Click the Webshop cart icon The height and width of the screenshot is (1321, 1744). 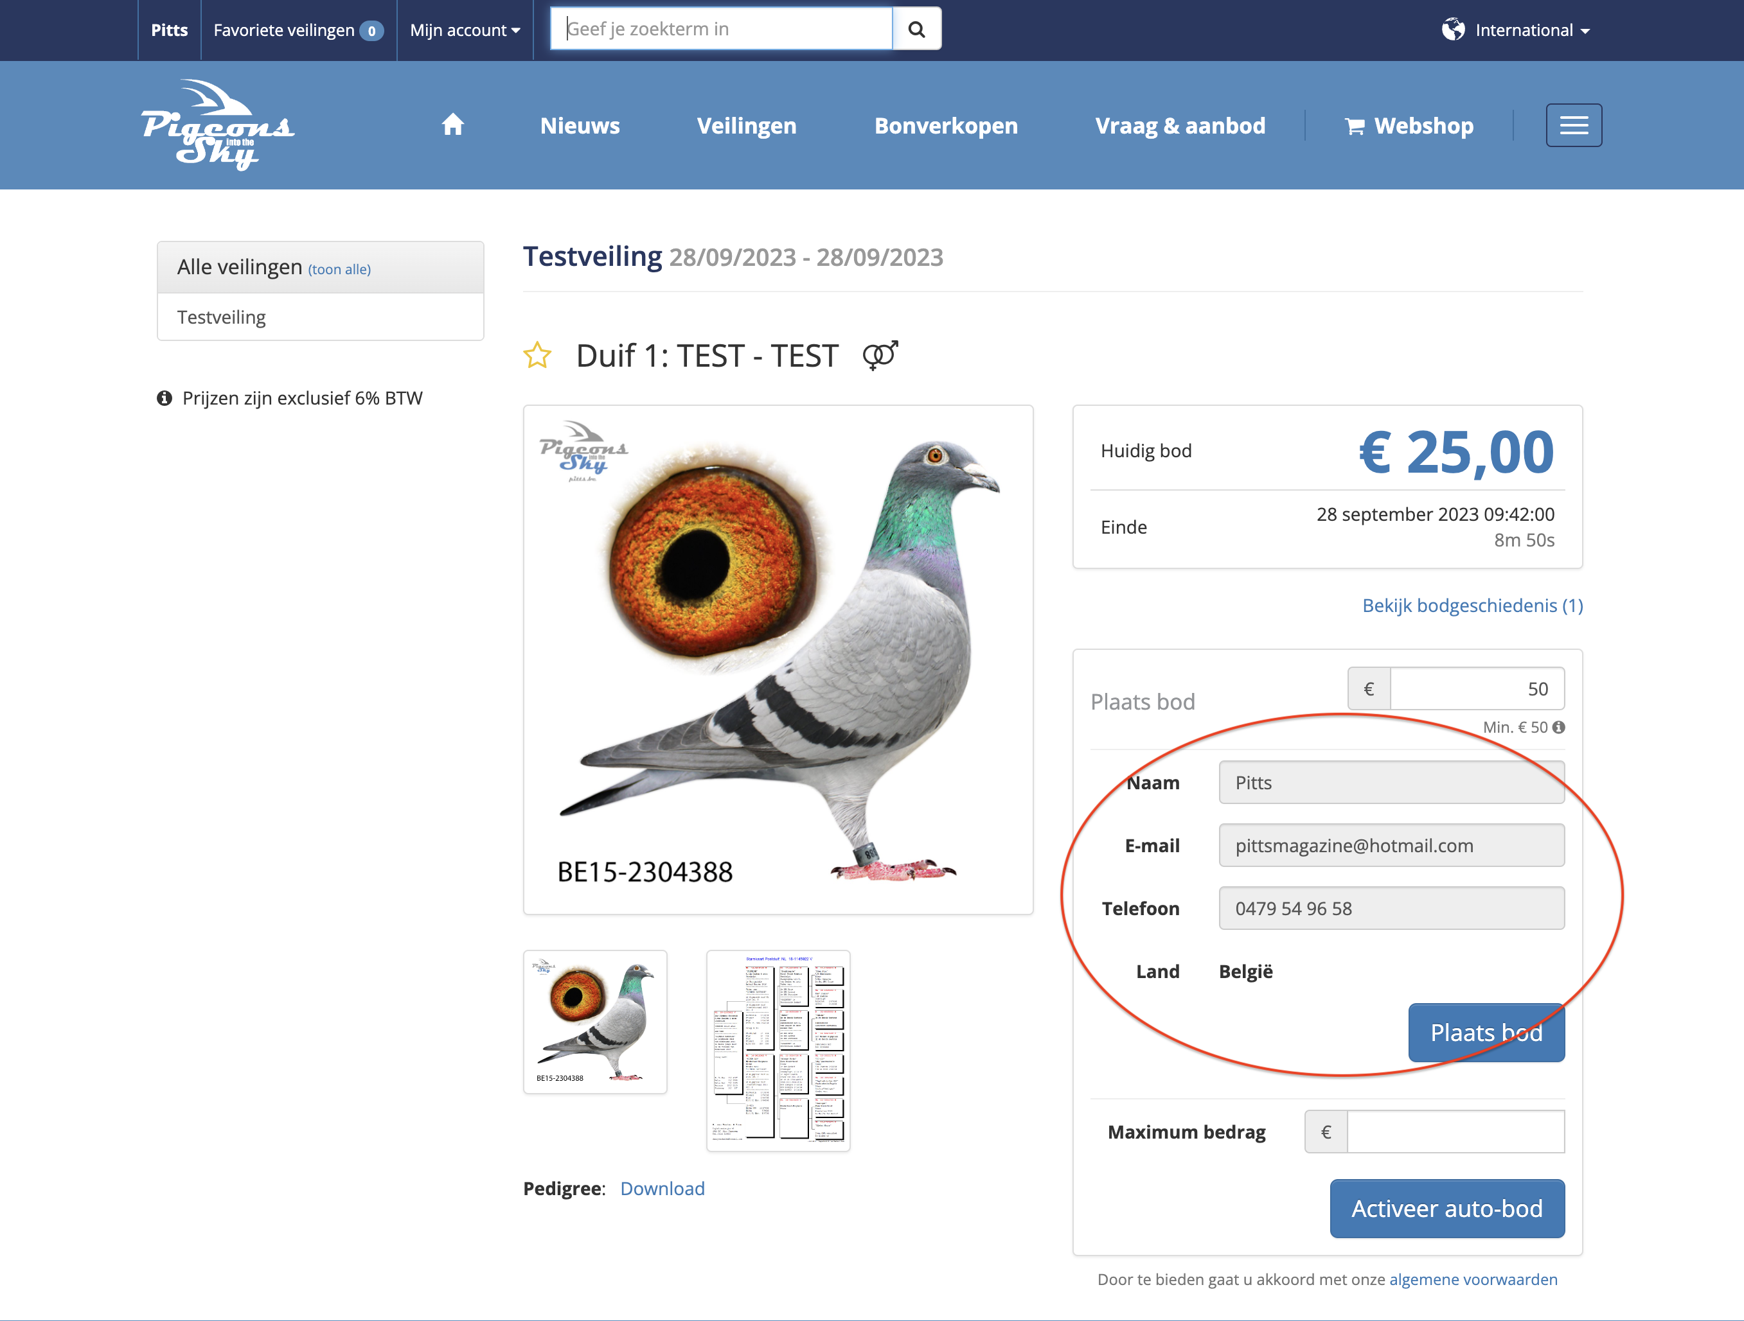(x=1355, y=126)
